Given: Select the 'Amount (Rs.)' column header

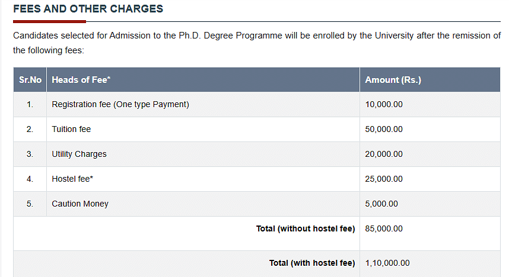Looking at the screenshot, I should click(x=393, y=80).
